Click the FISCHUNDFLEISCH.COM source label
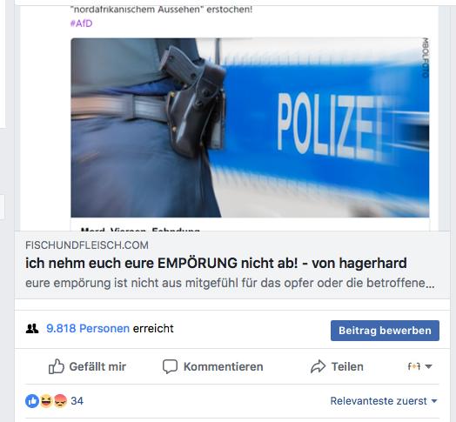 pyautogui.click(x=87, y=245)
